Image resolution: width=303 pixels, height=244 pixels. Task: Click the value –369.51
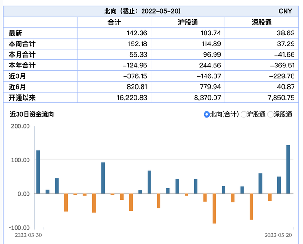(282, 65)
